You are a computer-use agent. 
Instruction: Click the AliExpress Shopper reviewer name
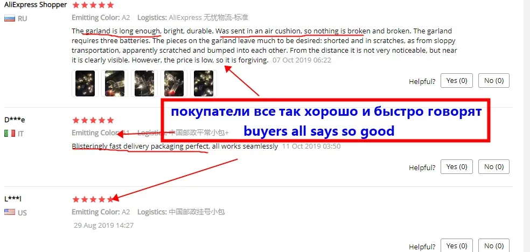pyautogui.click(x=36, y=5)
